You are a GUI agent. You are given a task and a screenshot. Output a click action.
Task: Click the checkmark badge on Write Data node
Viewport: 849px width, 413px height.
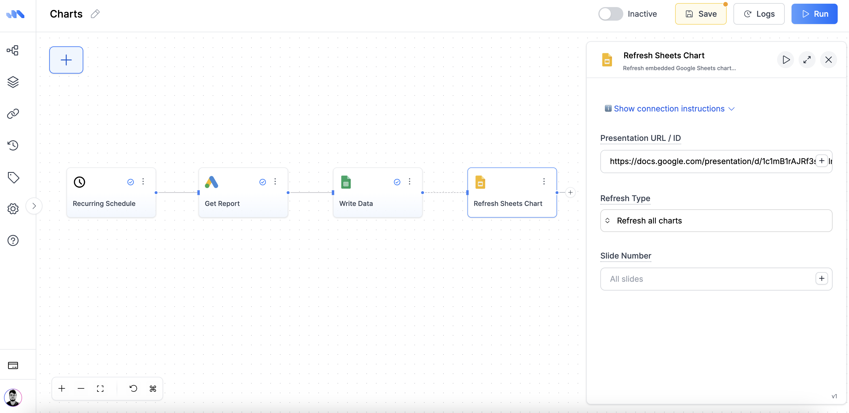pos(397,182)
